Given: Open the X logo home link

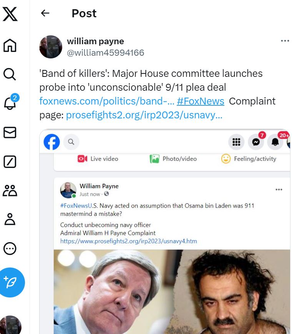Looking at the screenshot, I should click(x=10, y=14).
